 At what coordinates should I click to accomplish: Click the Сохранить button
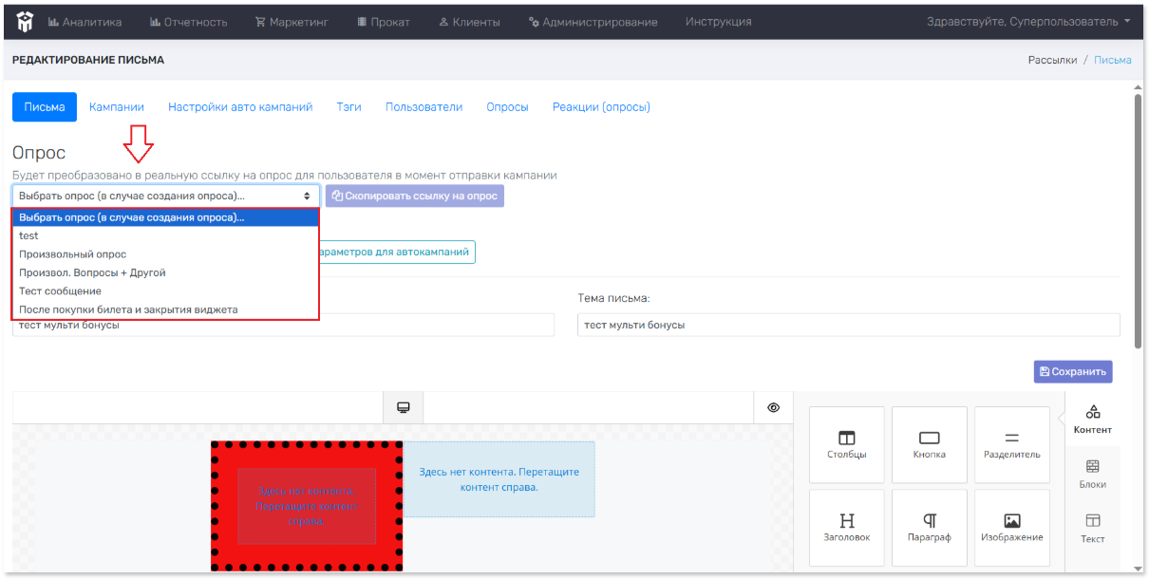point(1073,371)
